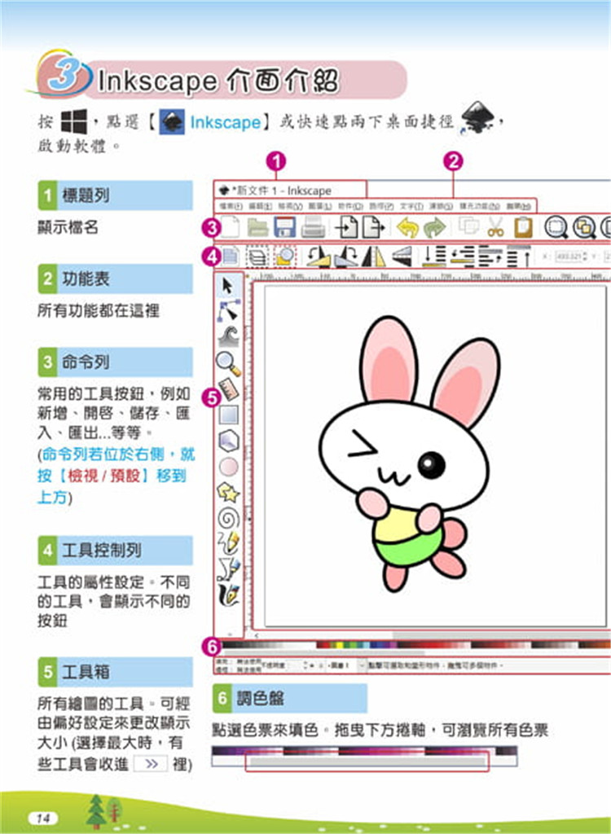Click the rabbit drawing on canvas
The width and height of the screenshot is (611, 834).
(x=411, y=453)
